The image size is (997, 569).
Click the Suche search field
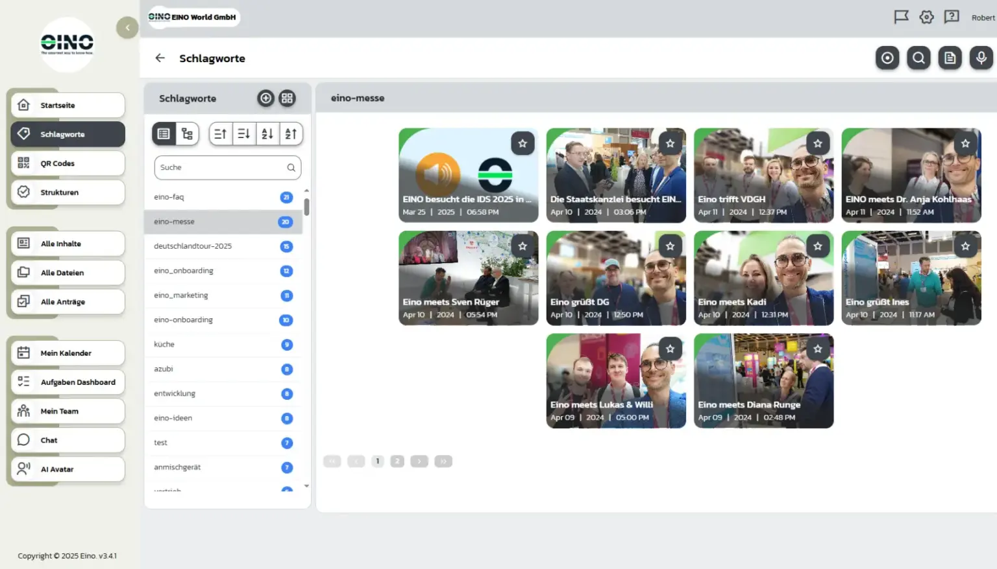227,167
